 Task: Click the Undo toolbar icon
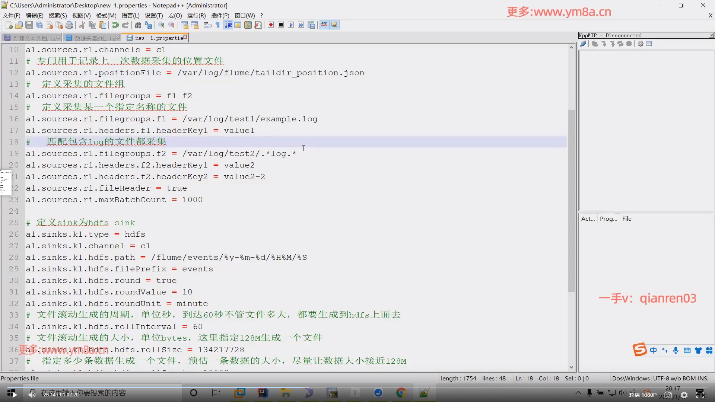click(x=115, y=25)
